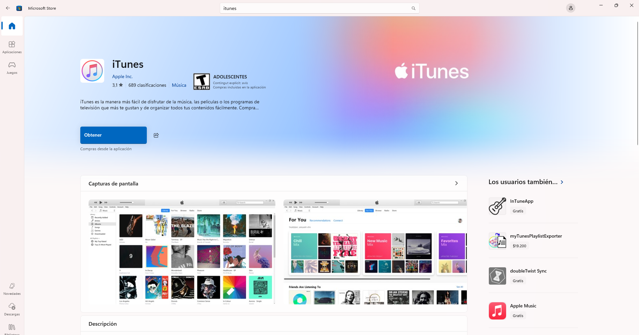639x335 pixels.
Task: Go back using the back arrow
Action: click(x=8, y=8)
